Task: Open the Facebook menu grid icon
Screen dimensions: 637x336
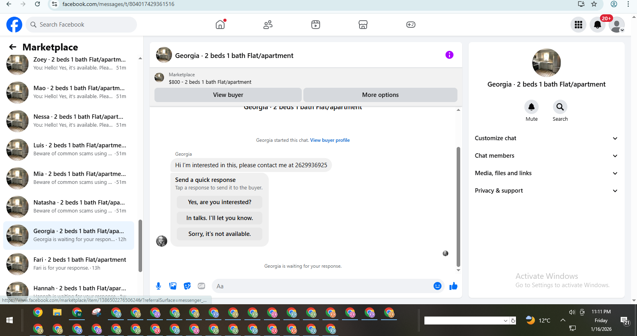Action: tap(578, 25)
